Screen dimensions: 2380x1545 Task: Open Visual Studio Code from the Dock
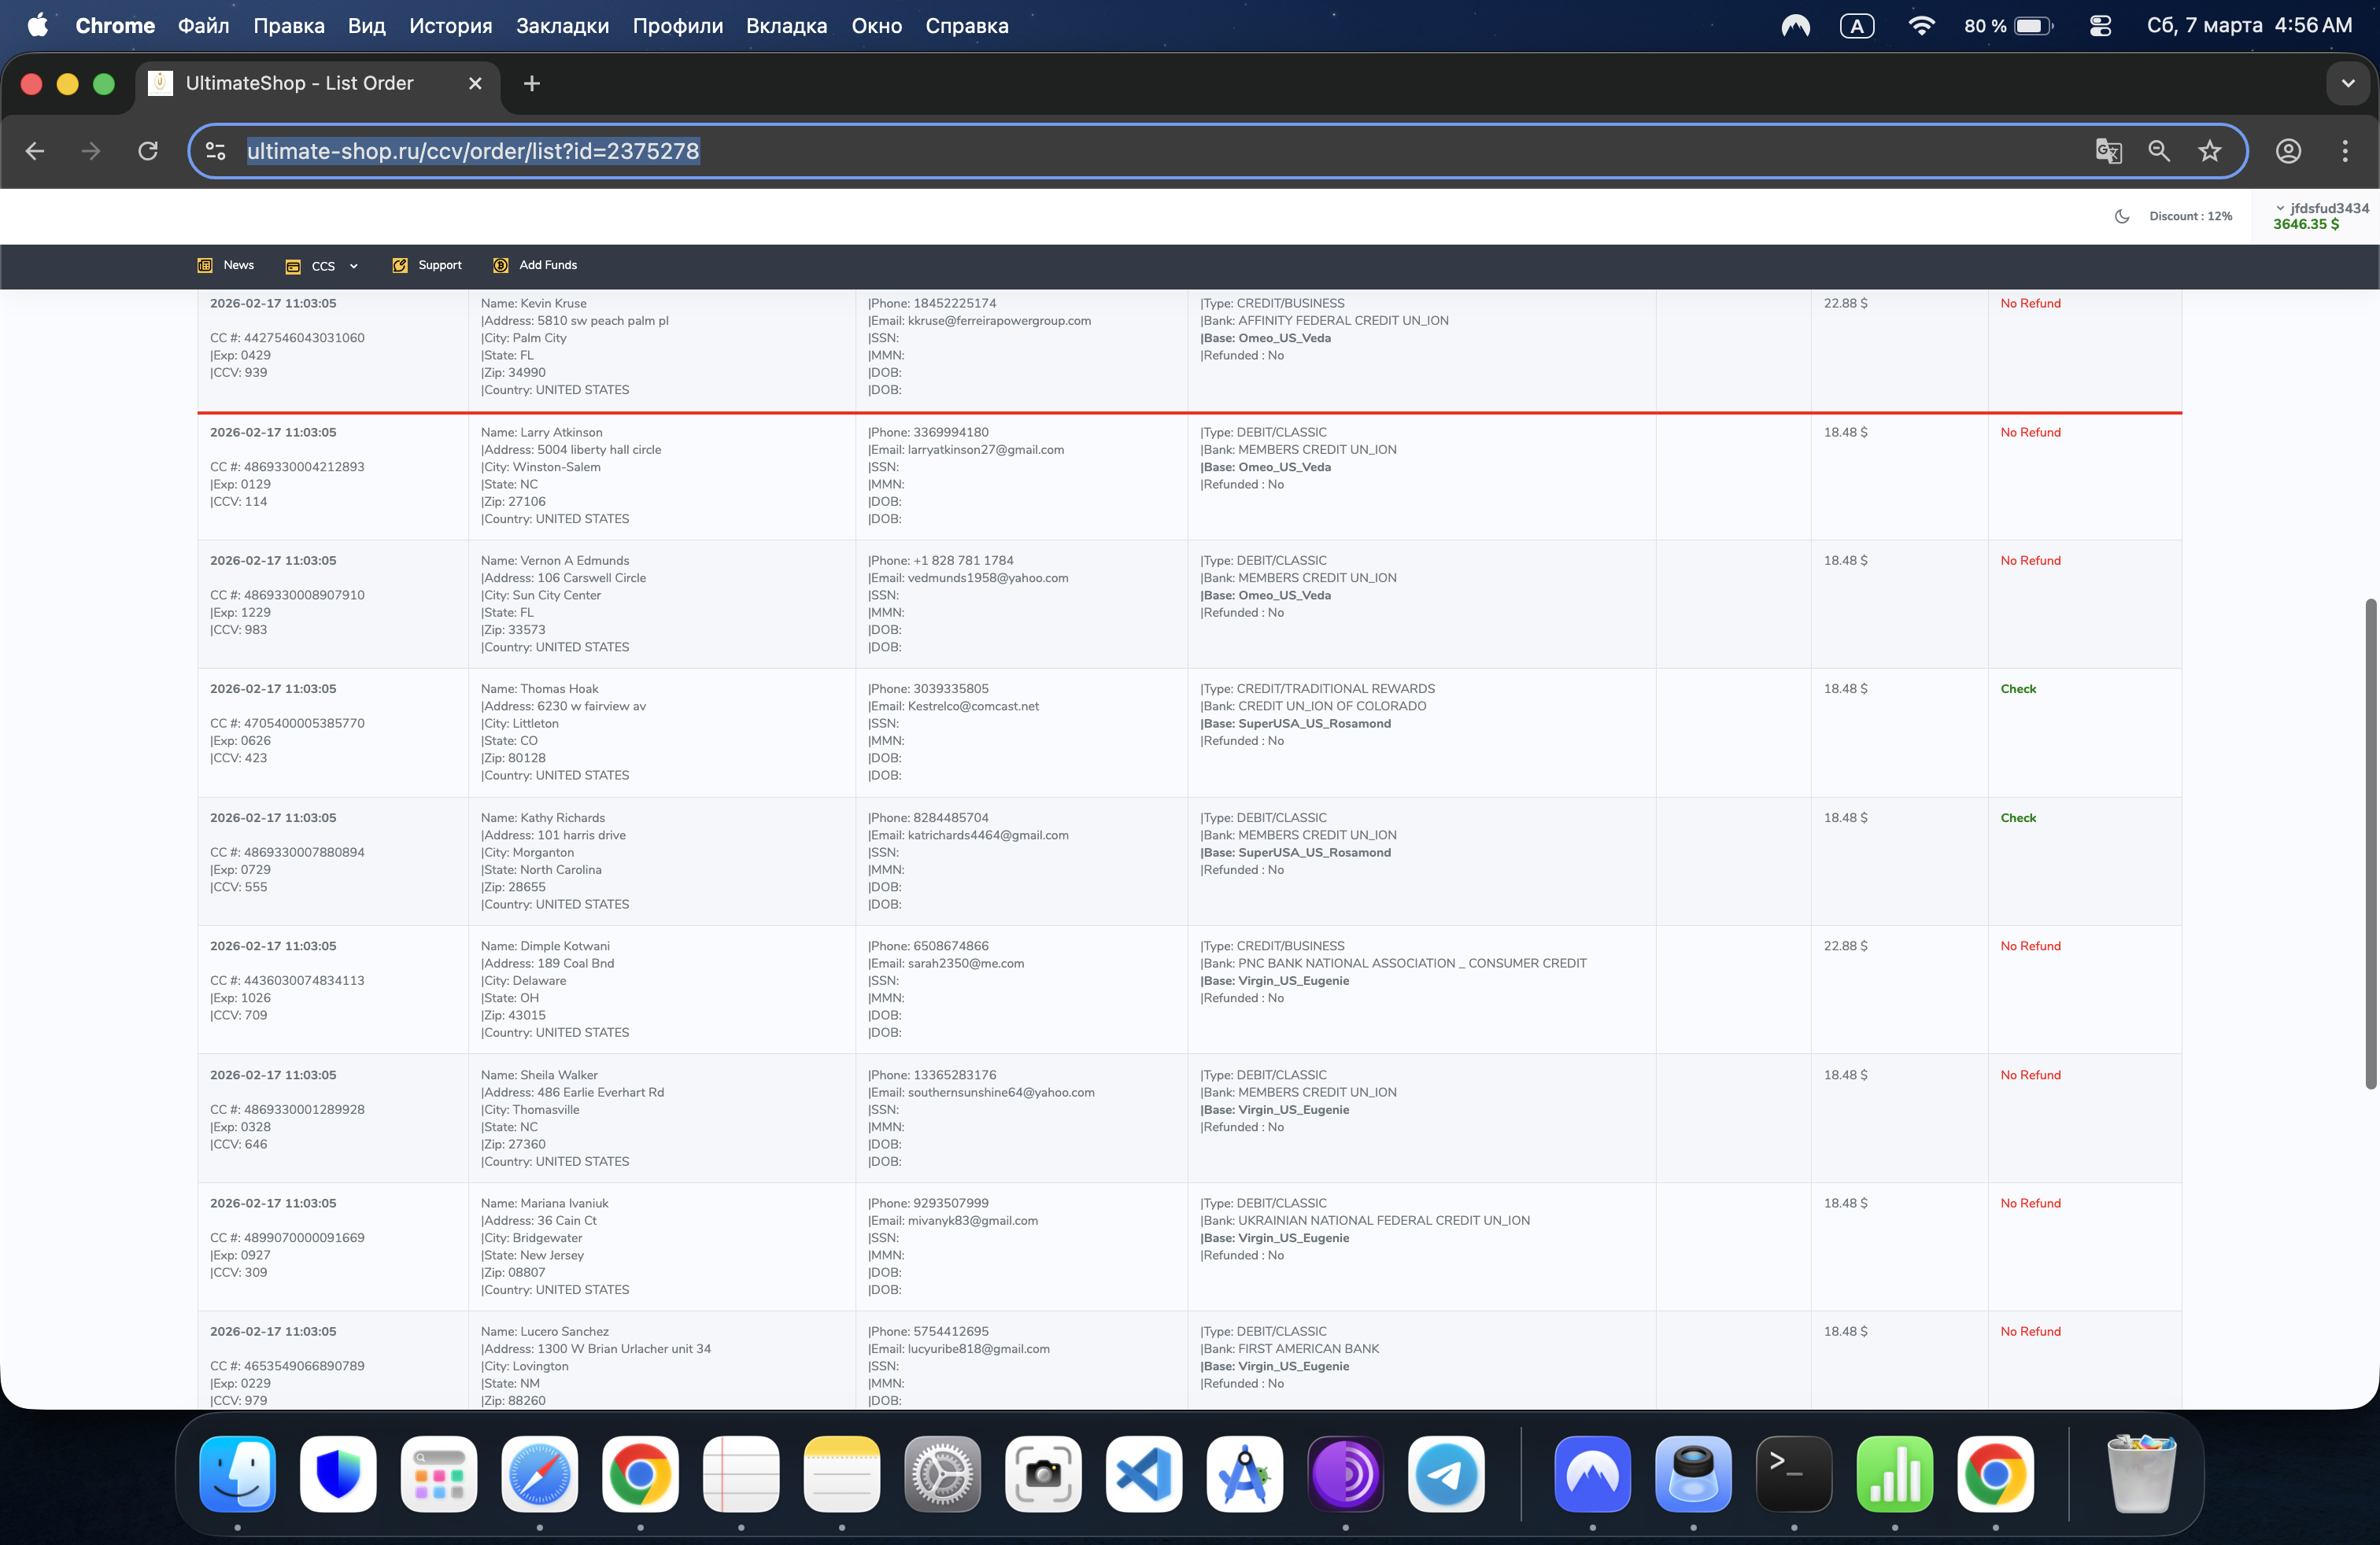click(x=1144, y=1473)
